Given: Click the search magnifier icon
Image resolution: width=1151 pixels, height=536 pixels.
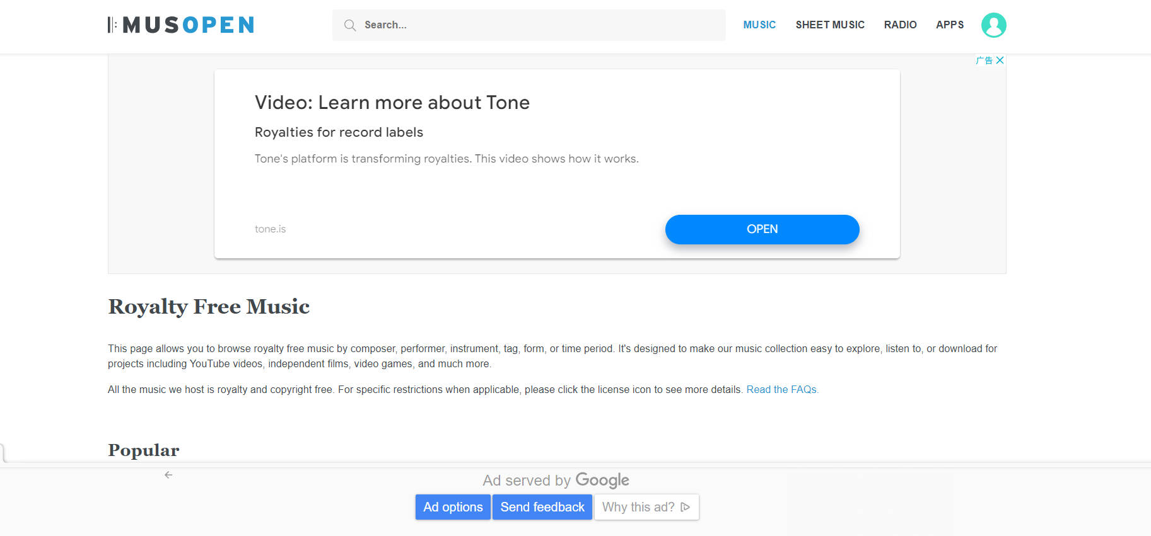Looking at the screenshot, I should pyautogui.click(x=349, y=25).
